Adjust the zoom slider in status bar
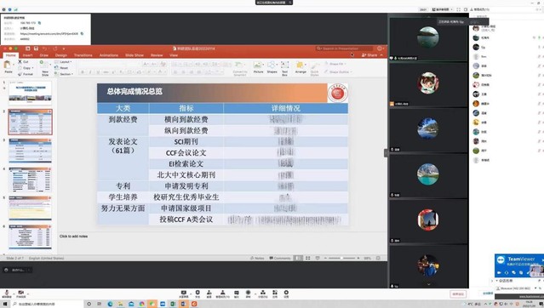This screenshot has width=544, height=308. pyautogui.click(x=341, y=258)
